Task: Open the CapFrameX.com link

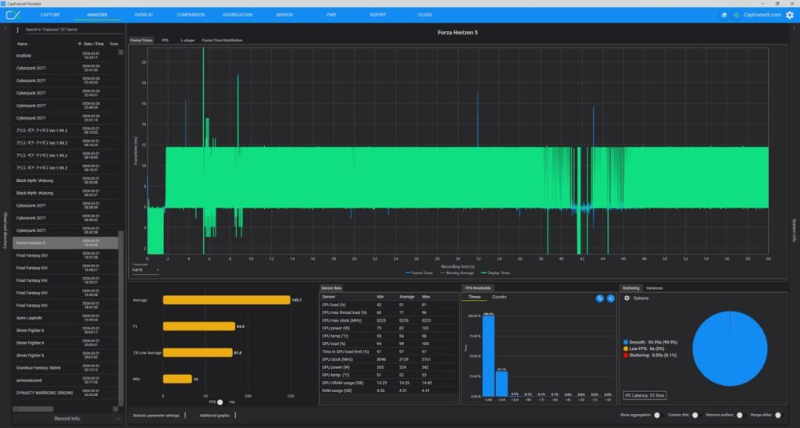Action: coord(762,15)
